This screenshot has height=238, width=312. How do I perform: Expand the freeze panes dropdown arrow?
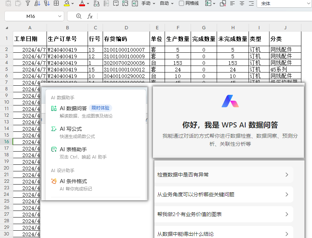pyautogui.click(x=214, y=4)
